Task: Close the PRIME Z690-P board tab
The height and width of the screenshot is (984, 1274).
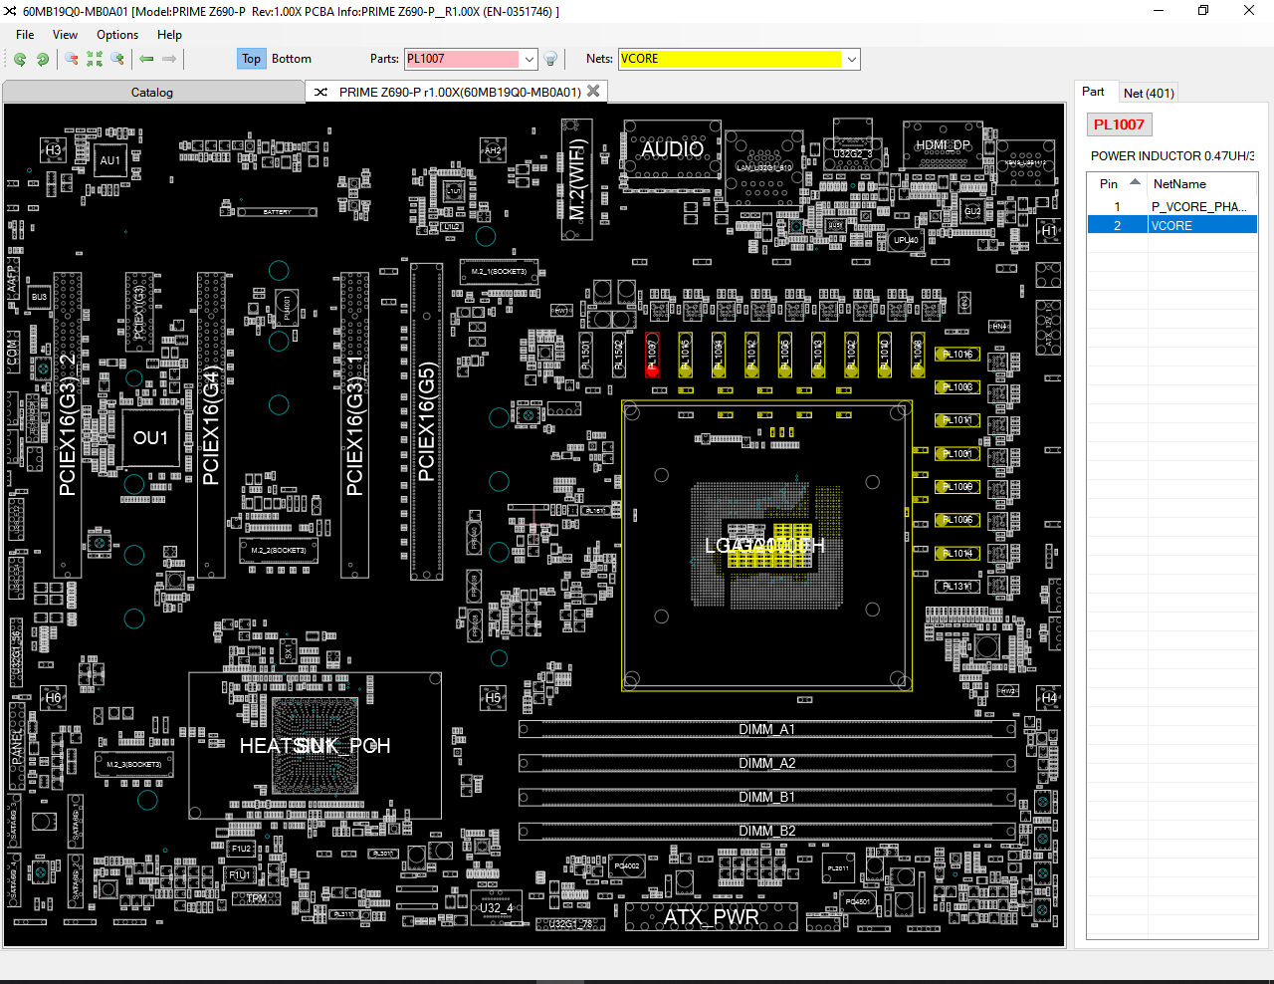Action: pyautogui.click(x=593, y=91)
